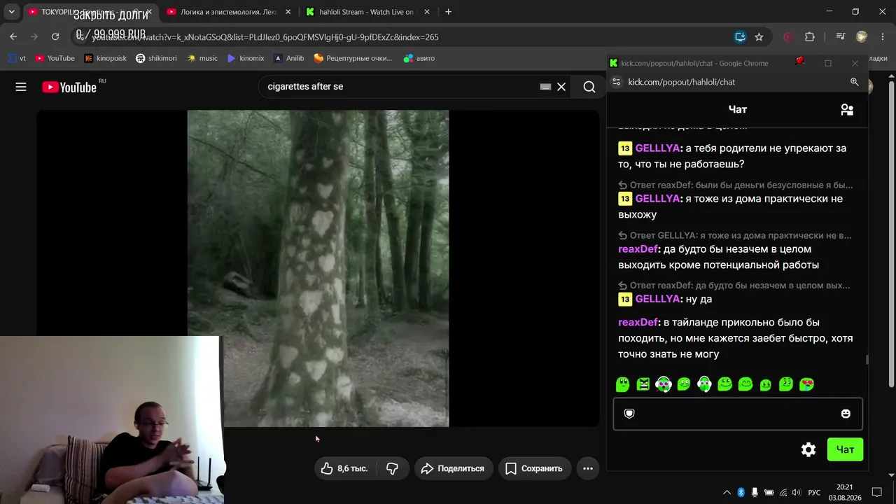
Task: Insert the angry square green emote
Action: (x=643, y=384)
